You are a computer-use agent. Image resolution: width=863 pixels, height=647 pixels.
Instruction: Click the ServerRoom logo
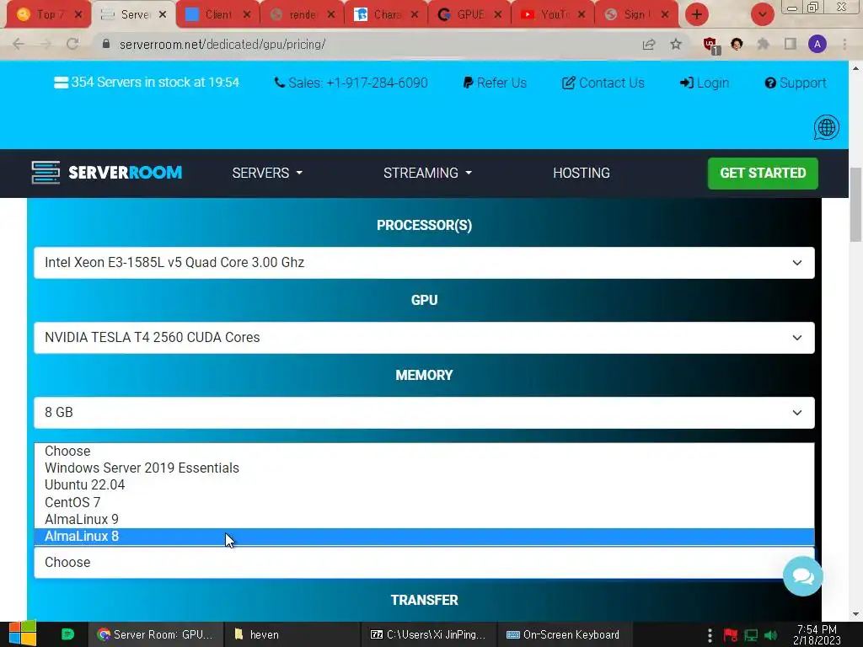(107, 173)
